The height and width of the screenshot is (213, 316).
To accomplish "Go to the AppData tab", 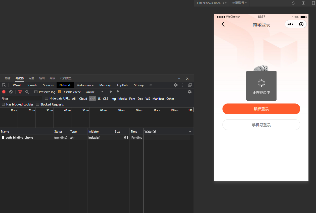I will point(122,85).
